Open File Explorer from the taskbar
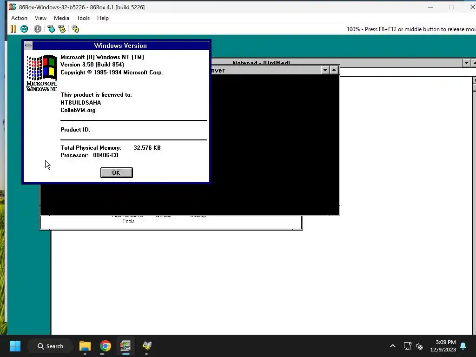This screenshot has height=357, width=476. (85, 346)
